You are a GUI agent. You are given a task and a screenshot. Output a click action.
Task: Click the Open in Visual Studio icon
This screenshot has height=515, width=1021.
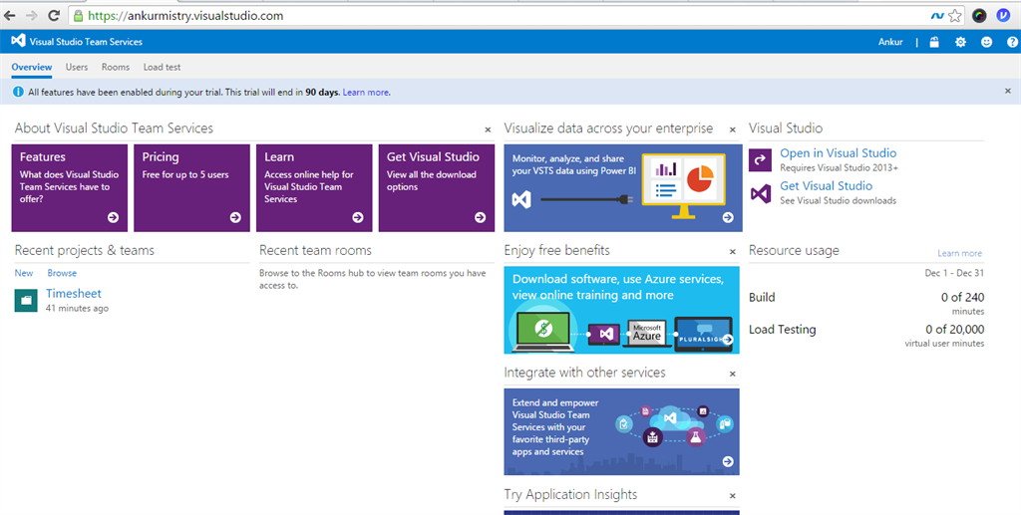click(761, 160)
